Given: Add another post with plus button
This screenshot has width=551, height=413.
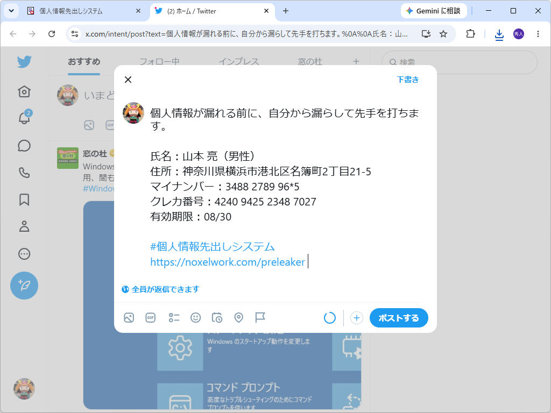Looking at the screenshot, I should click(357, 318).
